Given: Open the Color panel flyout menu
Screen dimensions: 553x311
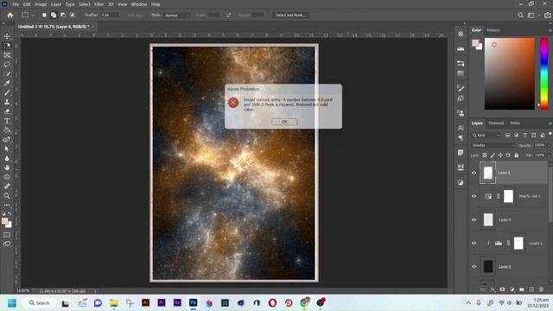Looking at the screenshot, I should click(550, 30).
